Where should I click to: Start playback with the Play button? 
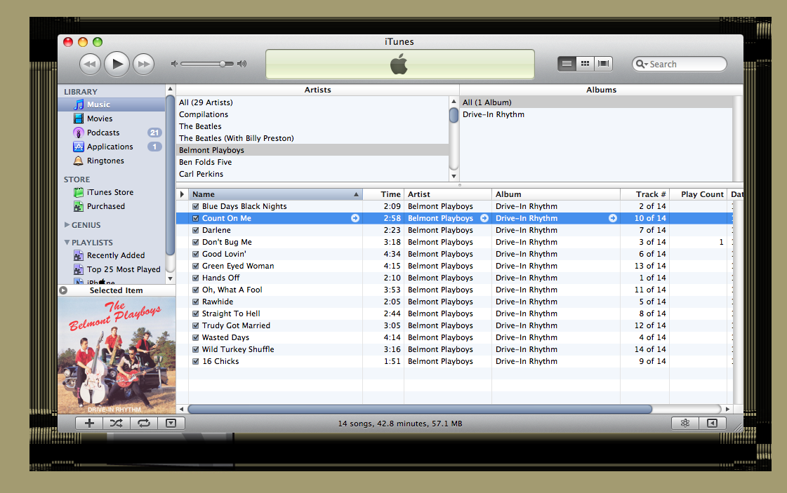point(117,64)
